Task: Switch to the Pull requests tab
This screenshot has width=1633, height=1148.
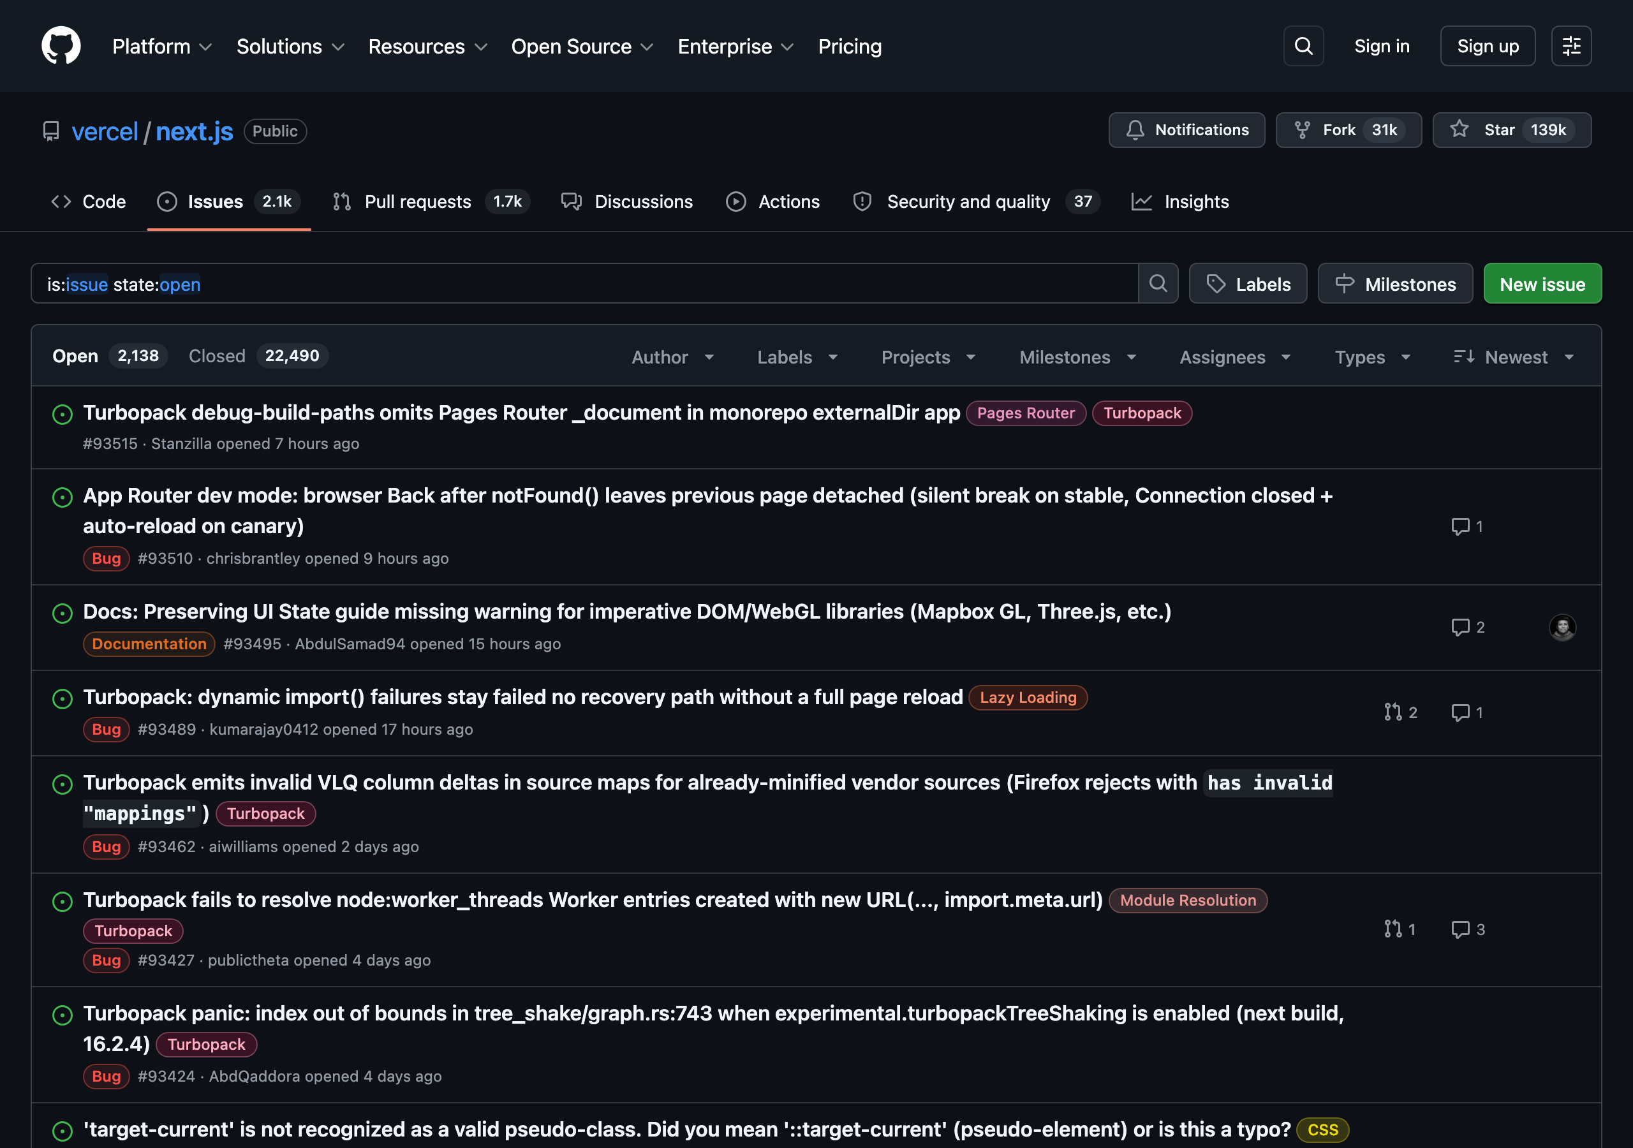Action: click(431, 202)
